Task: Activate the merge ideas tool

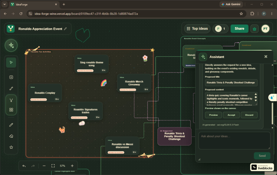Action: [x=11, y=100]
